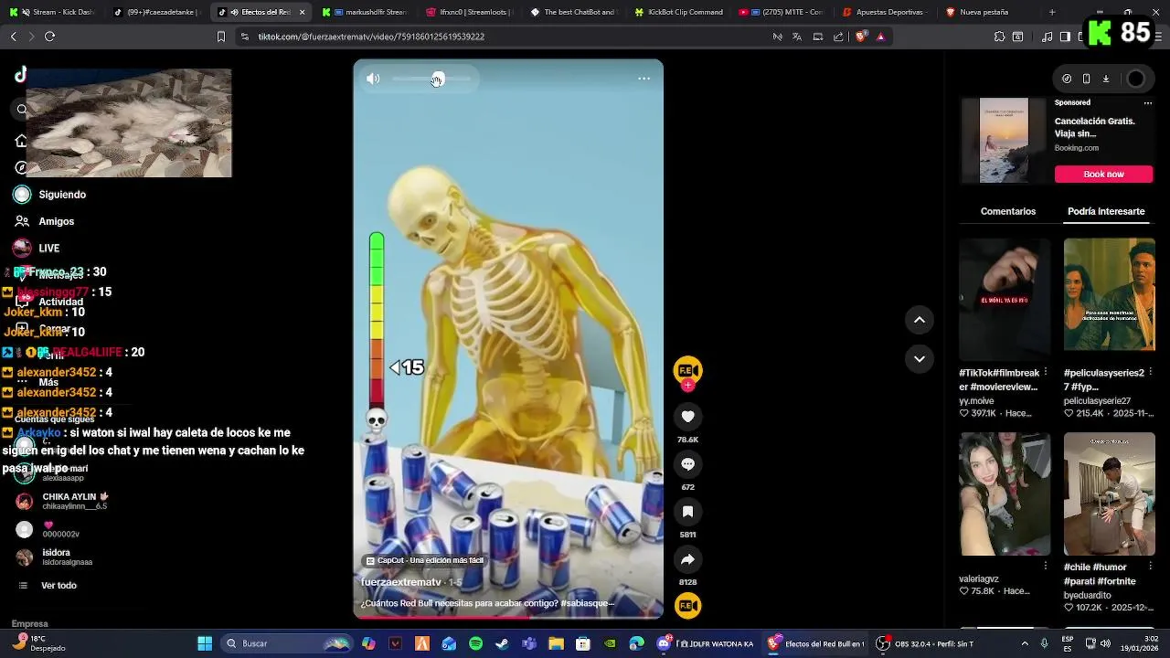
Task: Adjust the video volume slider
Action: (431, 79)
